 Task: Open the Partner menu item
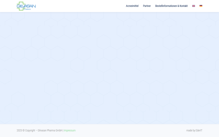(147, 6)
